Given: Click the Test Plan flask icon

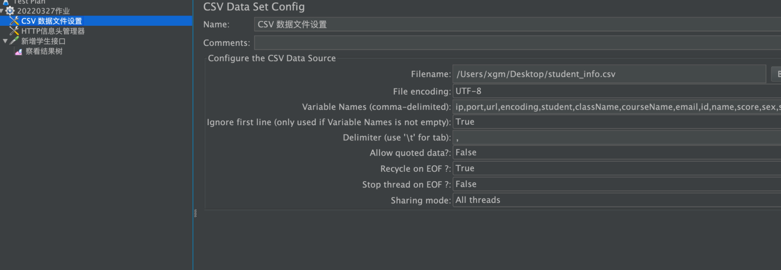Looking at the screenshot, I should 6,2.
